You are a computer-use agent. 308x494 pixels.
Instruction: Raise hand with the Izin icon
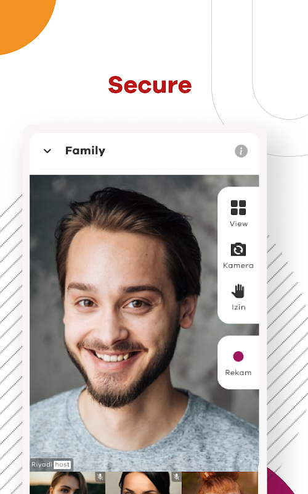(x=238, y=291)
